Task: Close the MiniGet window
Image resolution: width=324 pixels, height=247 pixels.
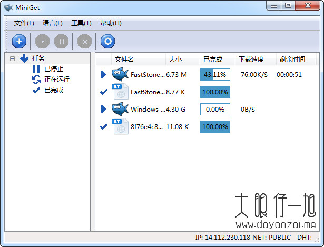Action: coord(308,6)
